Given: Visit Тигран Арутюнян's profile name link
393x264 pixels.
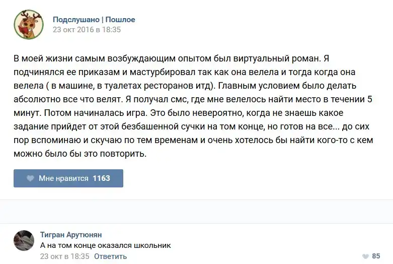Looking at the screenshot, I should click(70, 235).
